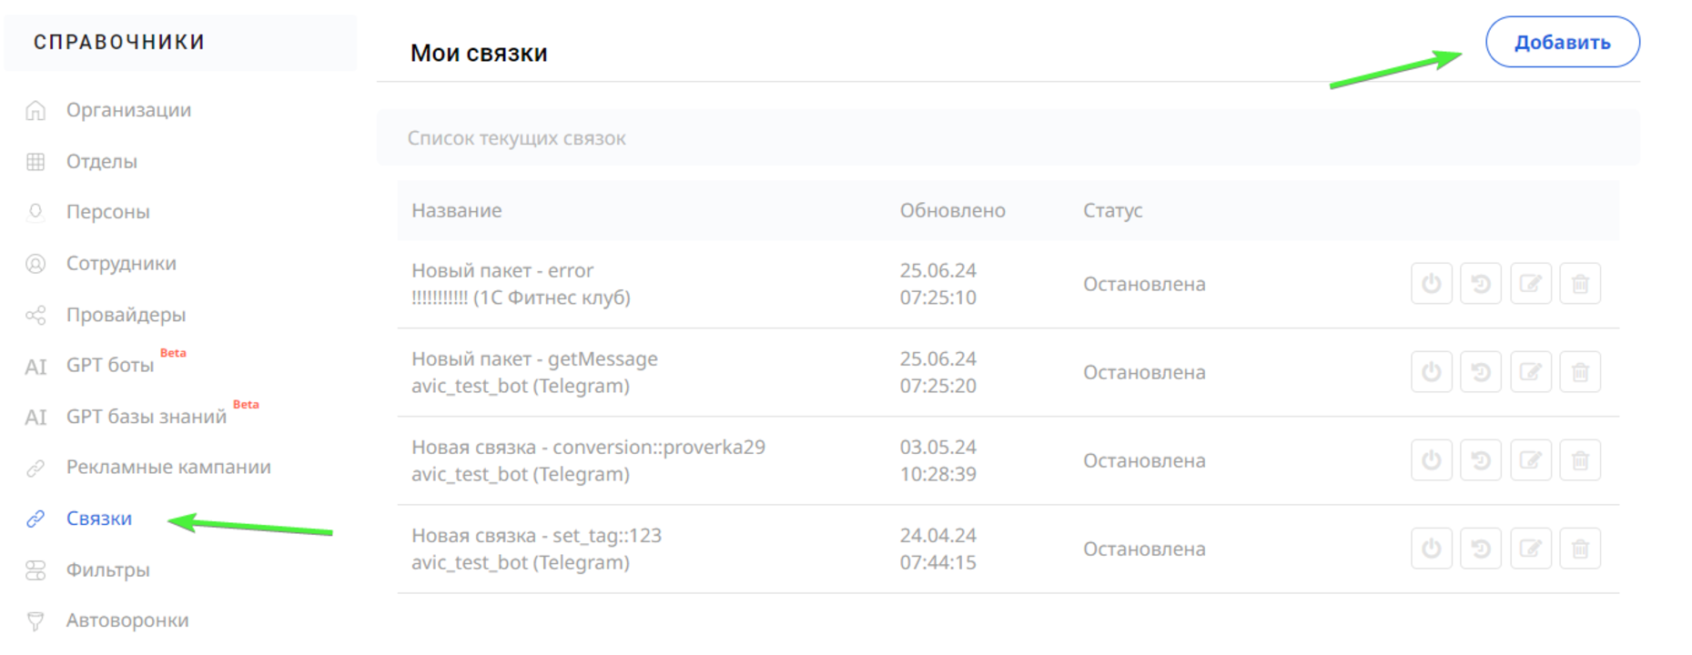Click the Обновлено column header

tap(952, 210)
